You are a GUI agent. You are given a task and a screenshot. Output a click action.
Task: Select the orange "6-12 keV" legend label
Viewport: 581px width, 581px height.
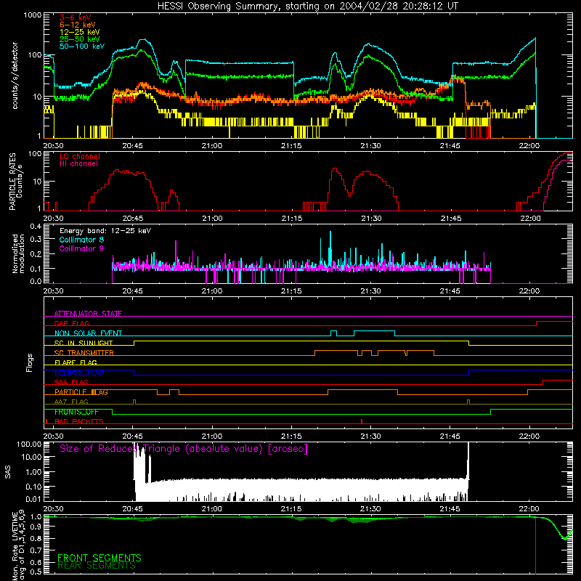tap(78, 25)
